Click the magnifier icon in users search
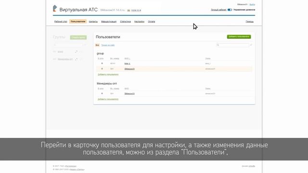 pyautogui.click(x=218, y=45)
